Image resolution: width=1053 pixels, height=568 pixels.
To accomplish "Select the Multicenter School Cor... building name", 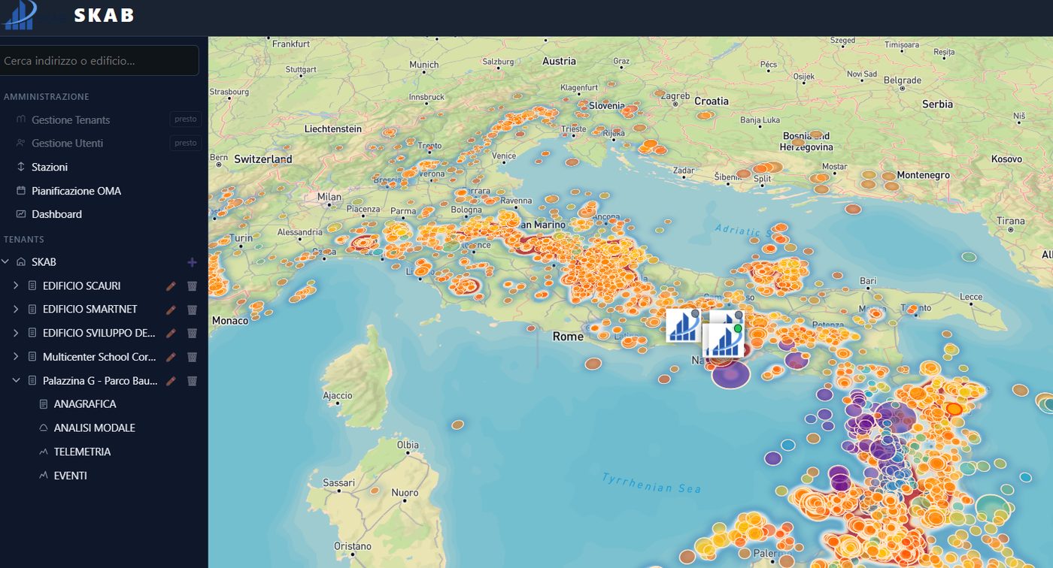I will coord(99,357).
